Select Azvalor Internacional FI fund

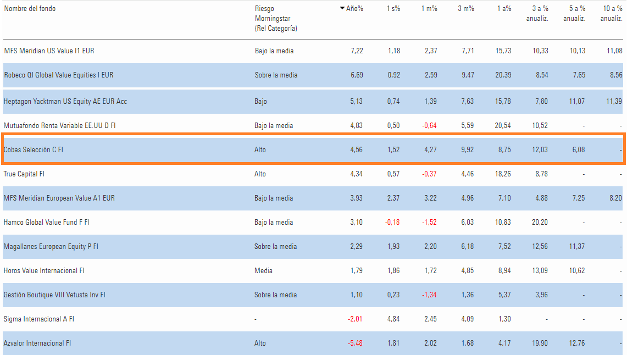pos(37,343)
